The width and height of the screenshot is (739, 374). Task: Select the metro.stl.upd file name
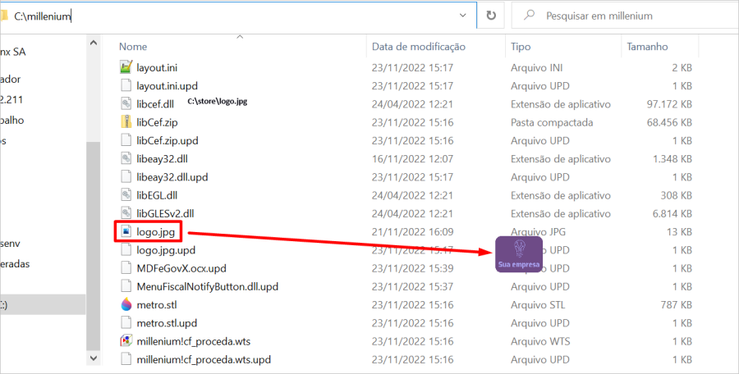pos(167,323)
